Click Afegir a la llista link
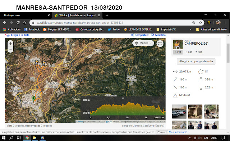 click(x=17, y=35)
